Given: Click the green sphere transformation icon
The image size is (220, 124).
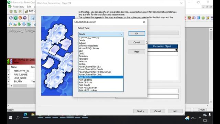Looking at the screenshot, I should coord(203,18).
